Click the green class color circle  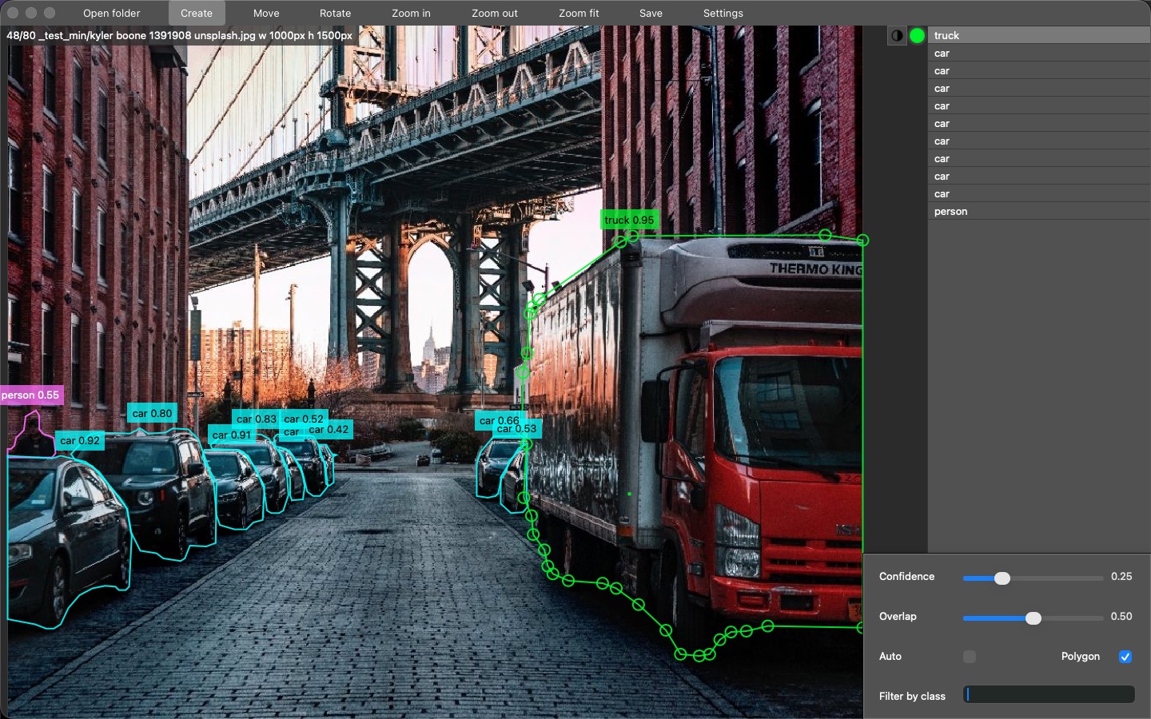coord(917,35)
